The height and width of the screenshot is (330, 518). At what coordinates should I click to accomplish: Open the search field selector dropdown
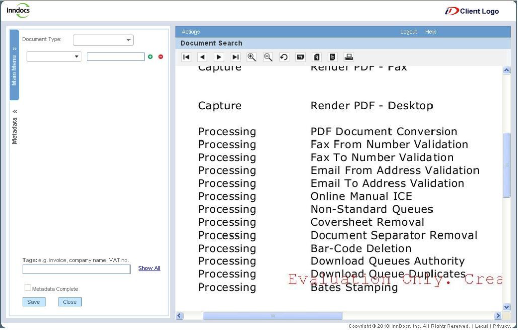pos(54,56)
